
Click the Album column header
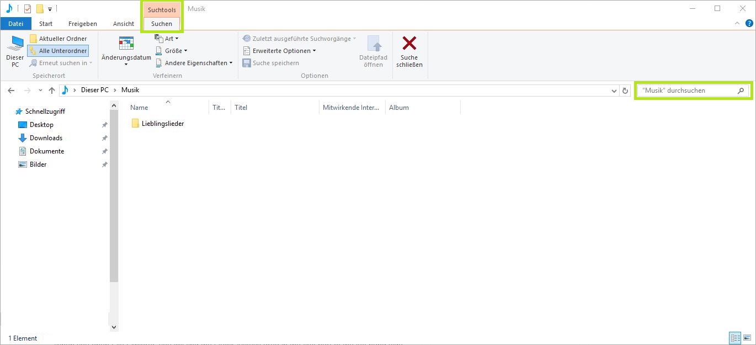tap(423, 108)
